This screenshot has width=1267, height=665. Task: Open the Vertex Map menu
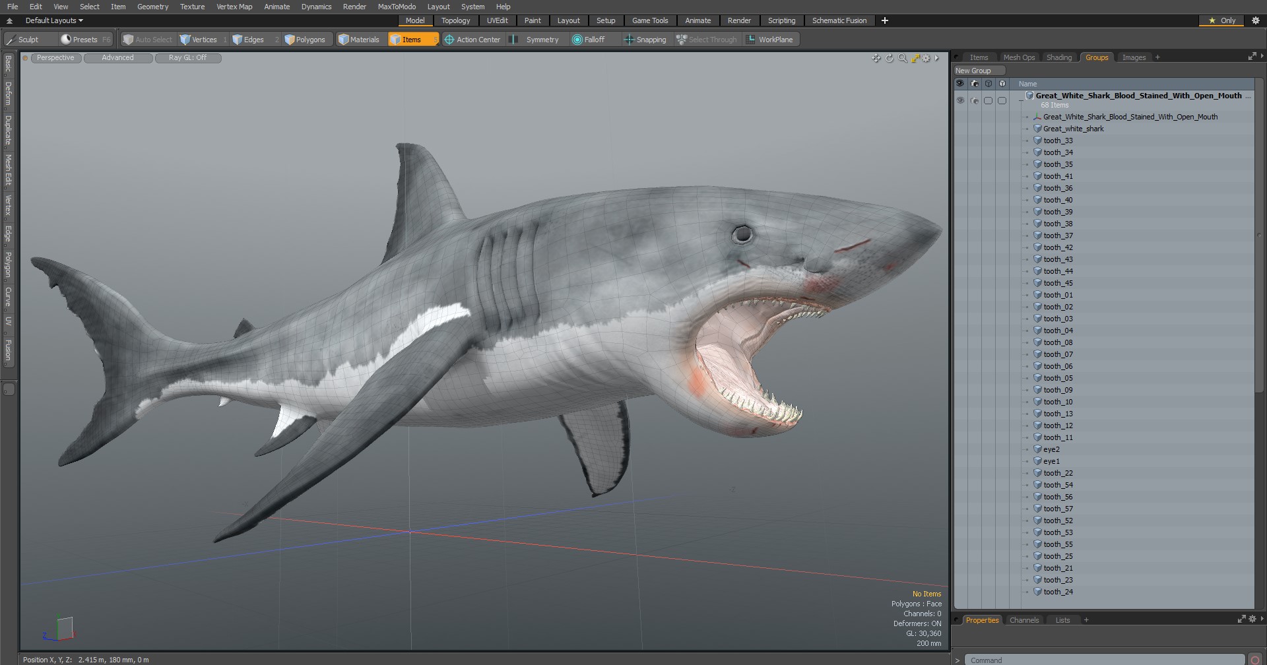pyautogui.click(x=234, y=7)
